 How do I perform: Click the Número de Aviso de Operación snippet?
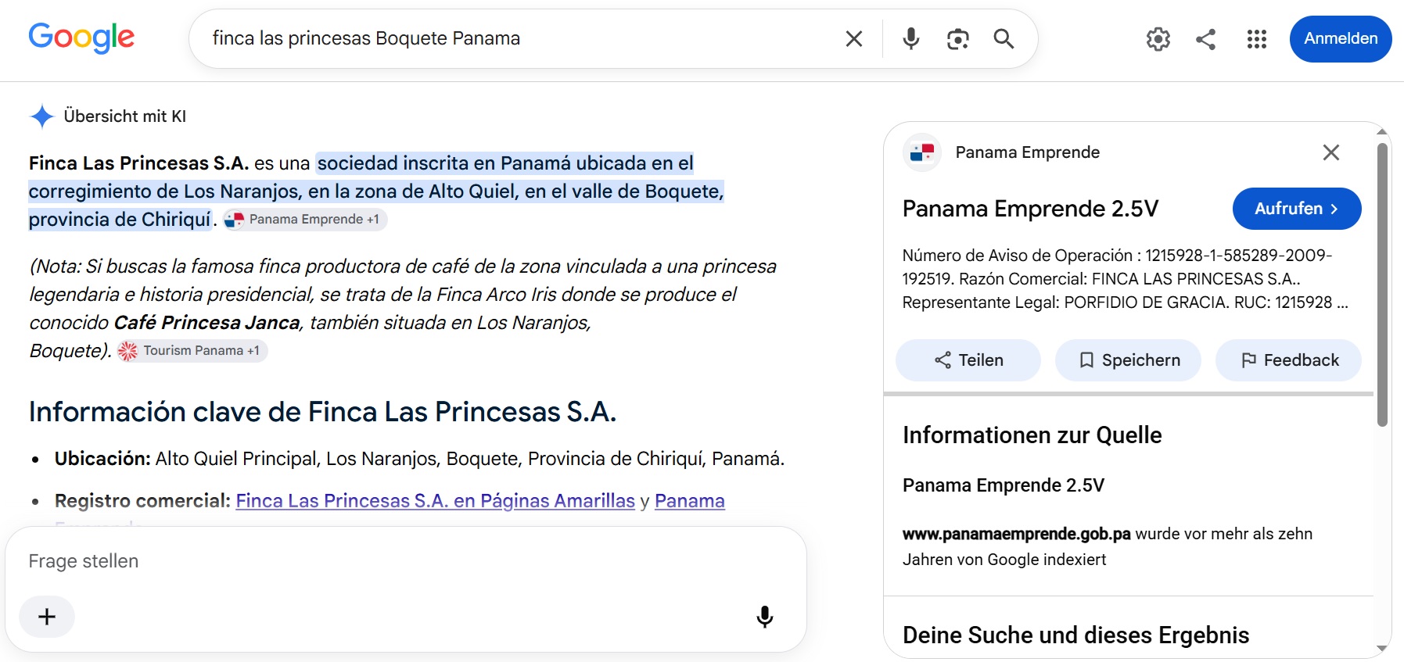[1125, 279]
